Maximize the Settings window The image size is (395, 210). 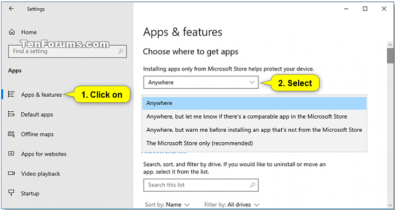[x=365, y=9]
